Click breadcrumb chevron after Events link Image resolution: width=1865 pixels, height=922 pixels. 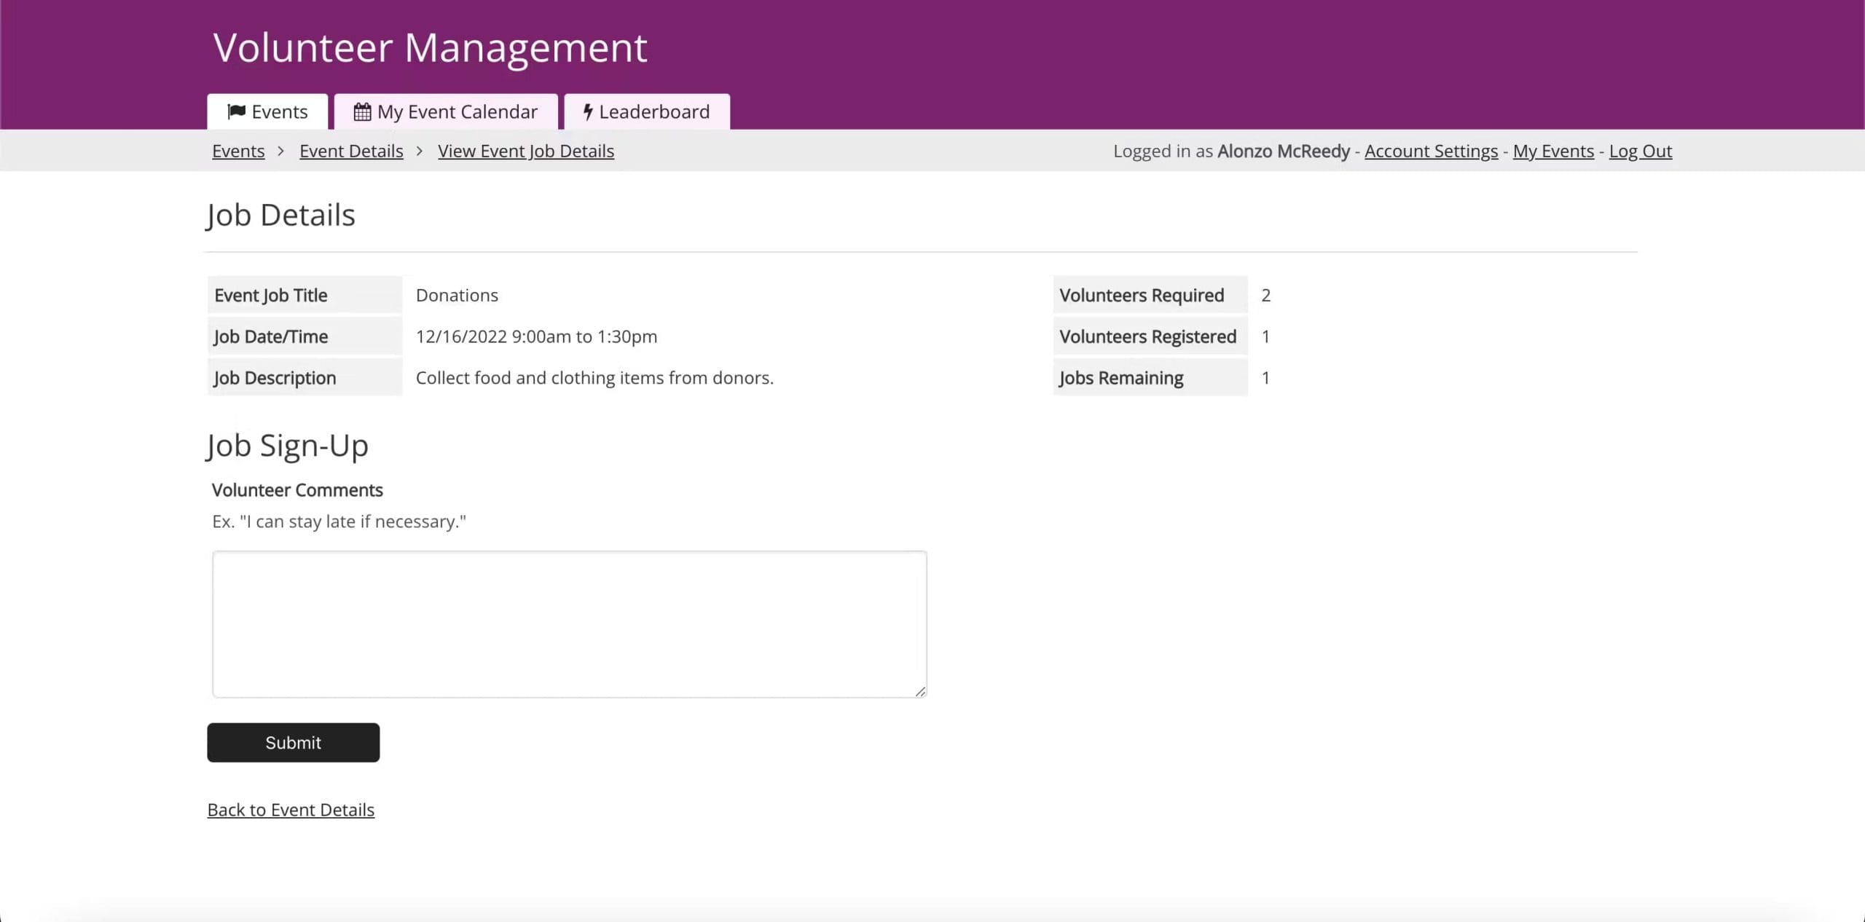(x=280, y=151)
